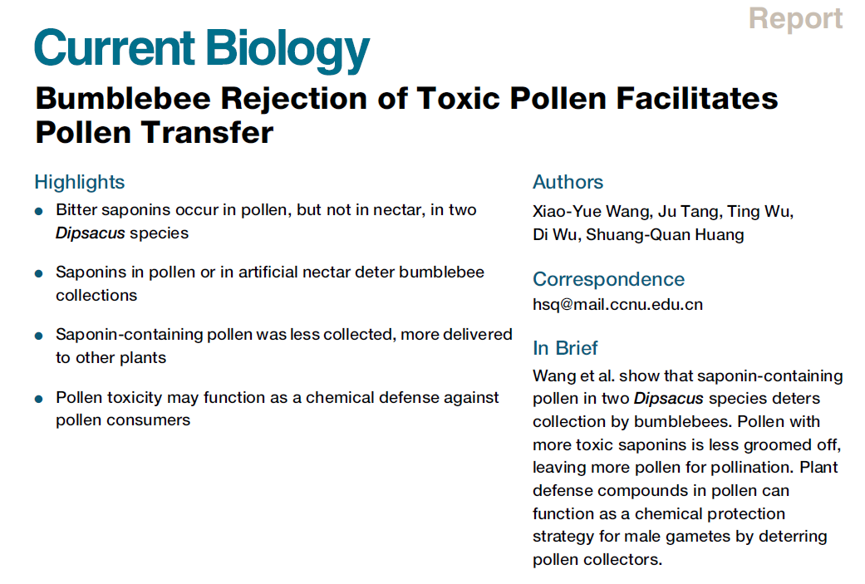The image size is (865, 584).
Task: Select the Authors section heading
Action: point(568,182)
